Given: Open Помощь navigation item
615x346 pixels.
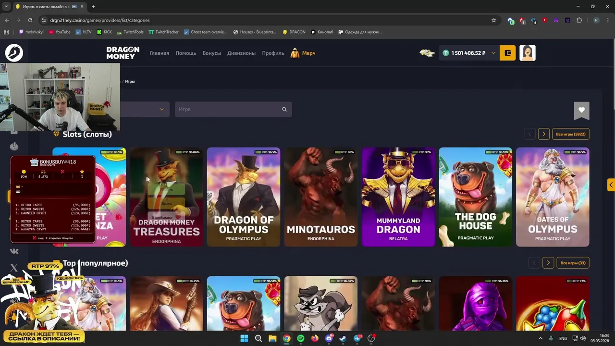Looking at the screenshot, I should [185, 53].
